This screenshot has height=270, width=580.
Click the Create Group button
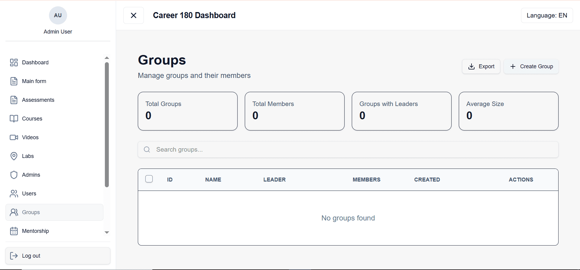coord(531,66)
